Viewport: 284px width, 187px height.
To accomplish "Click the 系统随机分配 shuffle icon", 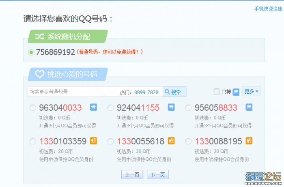I will tap(39, 37).
